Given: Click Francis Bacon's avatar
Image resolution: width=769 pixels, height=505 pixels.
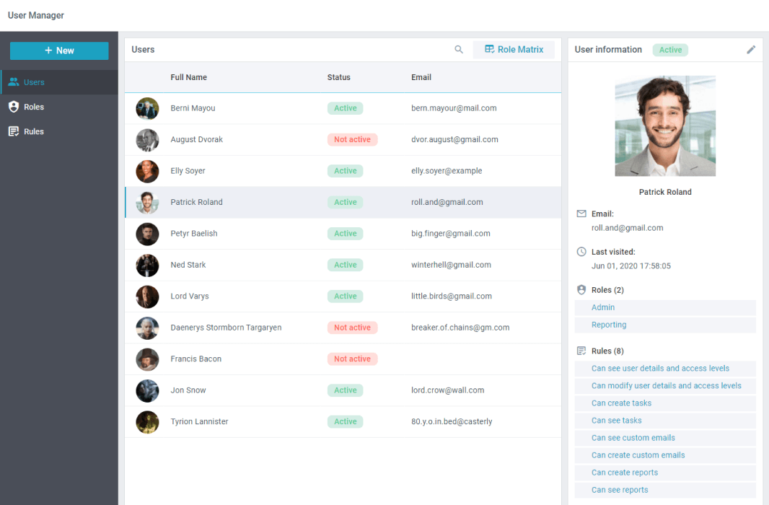Looking at the screenshot, I should tap(147, 359).
